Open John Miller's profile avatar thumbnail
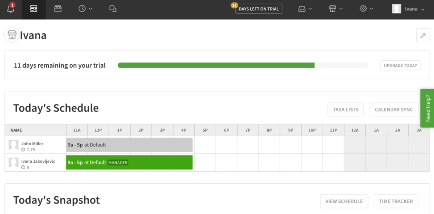Image resolution: width=434 pixels, height=214 pixels. point(13,145)
